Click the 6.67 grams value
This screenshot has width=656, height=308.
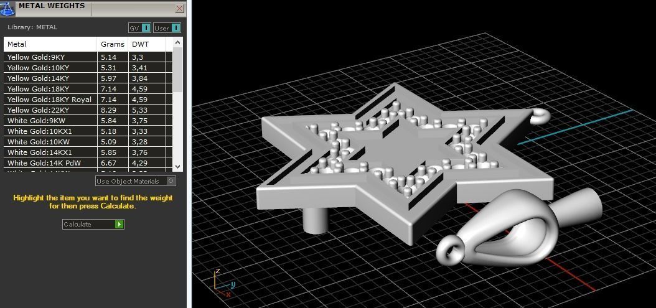click(109, 163)
